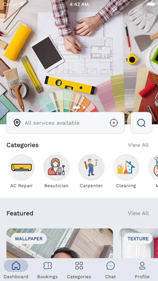Open the Profile tab
Screen dimensions: 158x281
(x=142, y=270)
